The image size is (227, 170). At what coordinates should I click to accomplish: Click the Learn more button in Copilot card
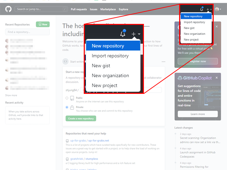click(198, 114)
